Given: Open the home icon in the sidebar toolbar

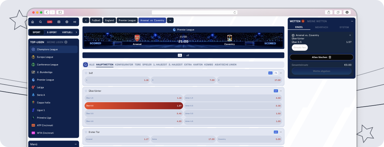Looking at the screenshot, I should pyautogui.click(x=33, y=22).
